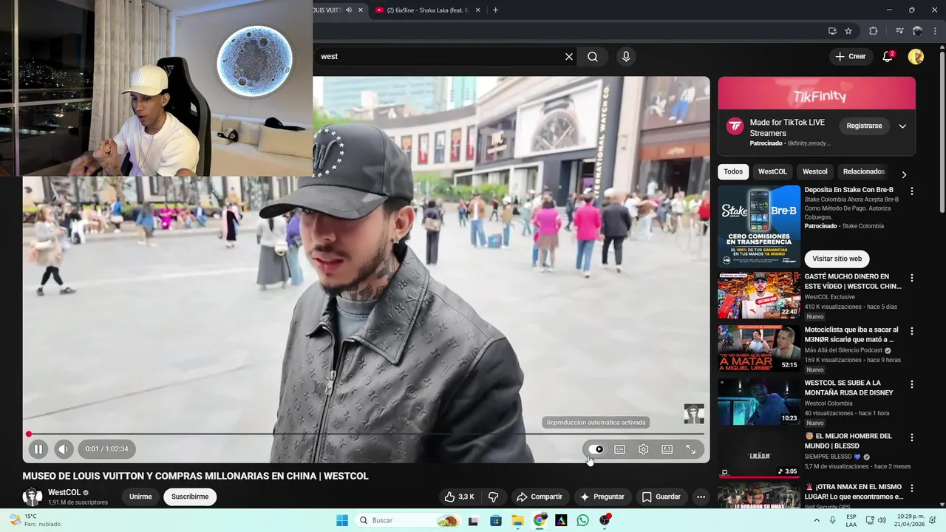Screen dimensions: 946x532
Task: Bookmark this page with the star icon
Action: point(848,31)
